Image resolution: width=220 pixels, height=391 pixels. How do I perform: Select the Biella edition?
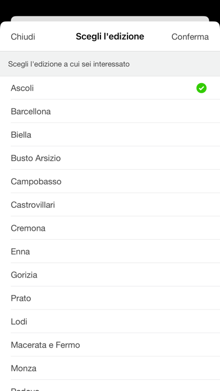click(110, 135)
